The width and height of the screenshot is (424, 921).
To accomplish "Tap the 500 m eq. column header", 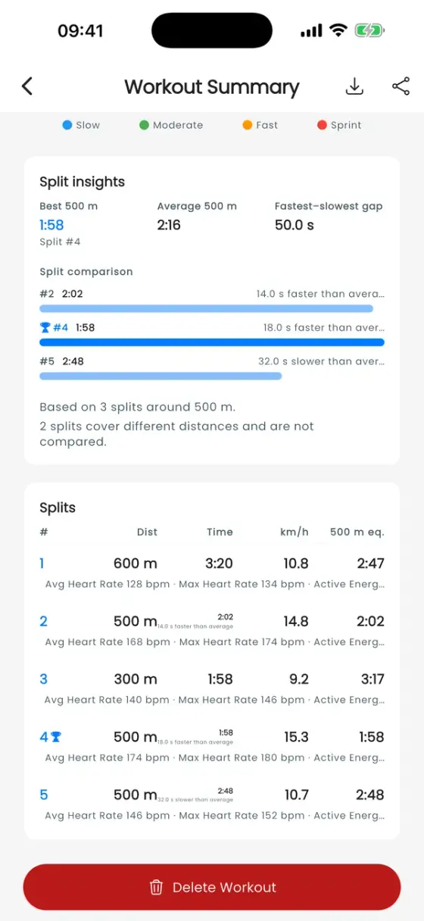I will tap(357, 532).
